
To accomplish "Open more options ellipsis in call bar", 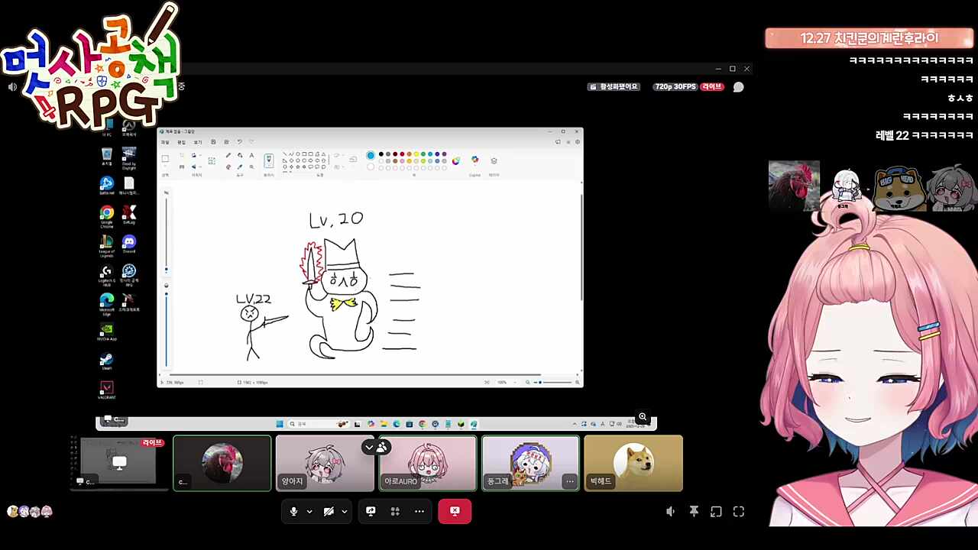I will click(x=419, y=511).
